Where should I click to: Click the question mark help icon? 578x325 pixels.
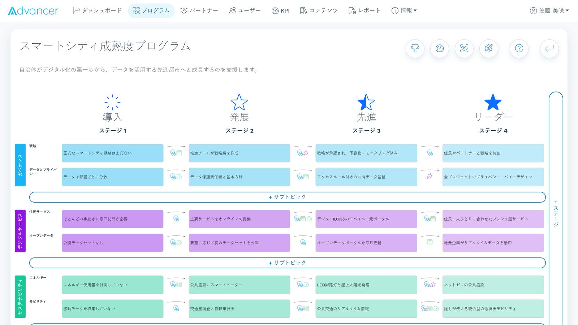click(519, 48)
